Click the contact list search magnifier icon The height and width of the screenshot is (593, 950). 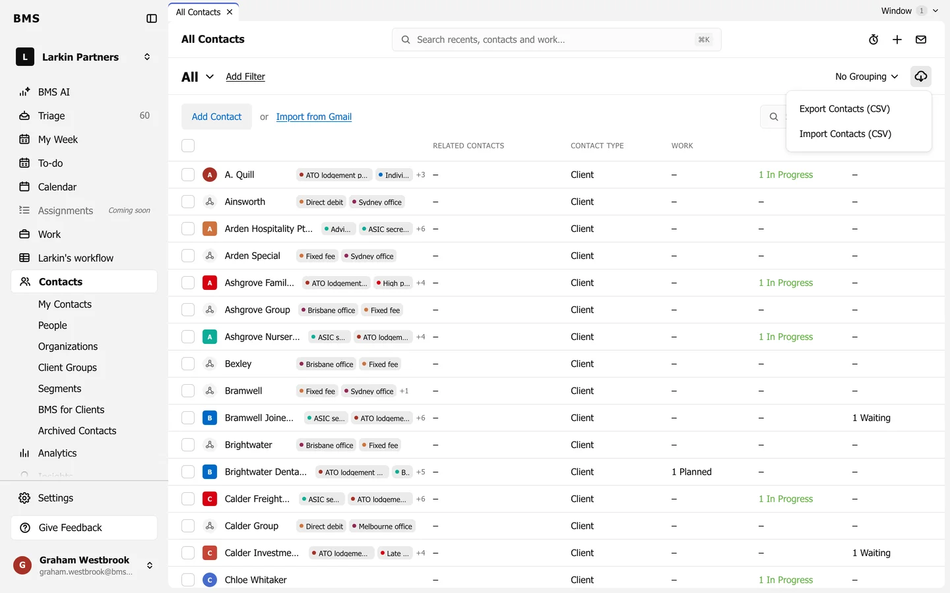click(774, 117)
